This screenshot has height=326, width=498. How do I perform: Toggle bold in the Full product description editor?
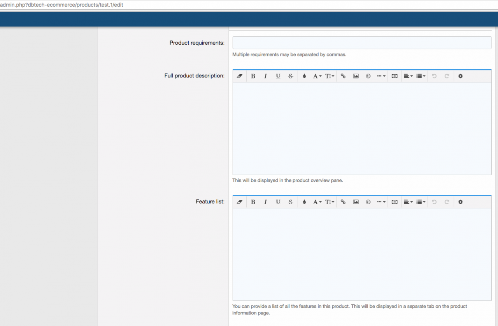coord(253,76)
